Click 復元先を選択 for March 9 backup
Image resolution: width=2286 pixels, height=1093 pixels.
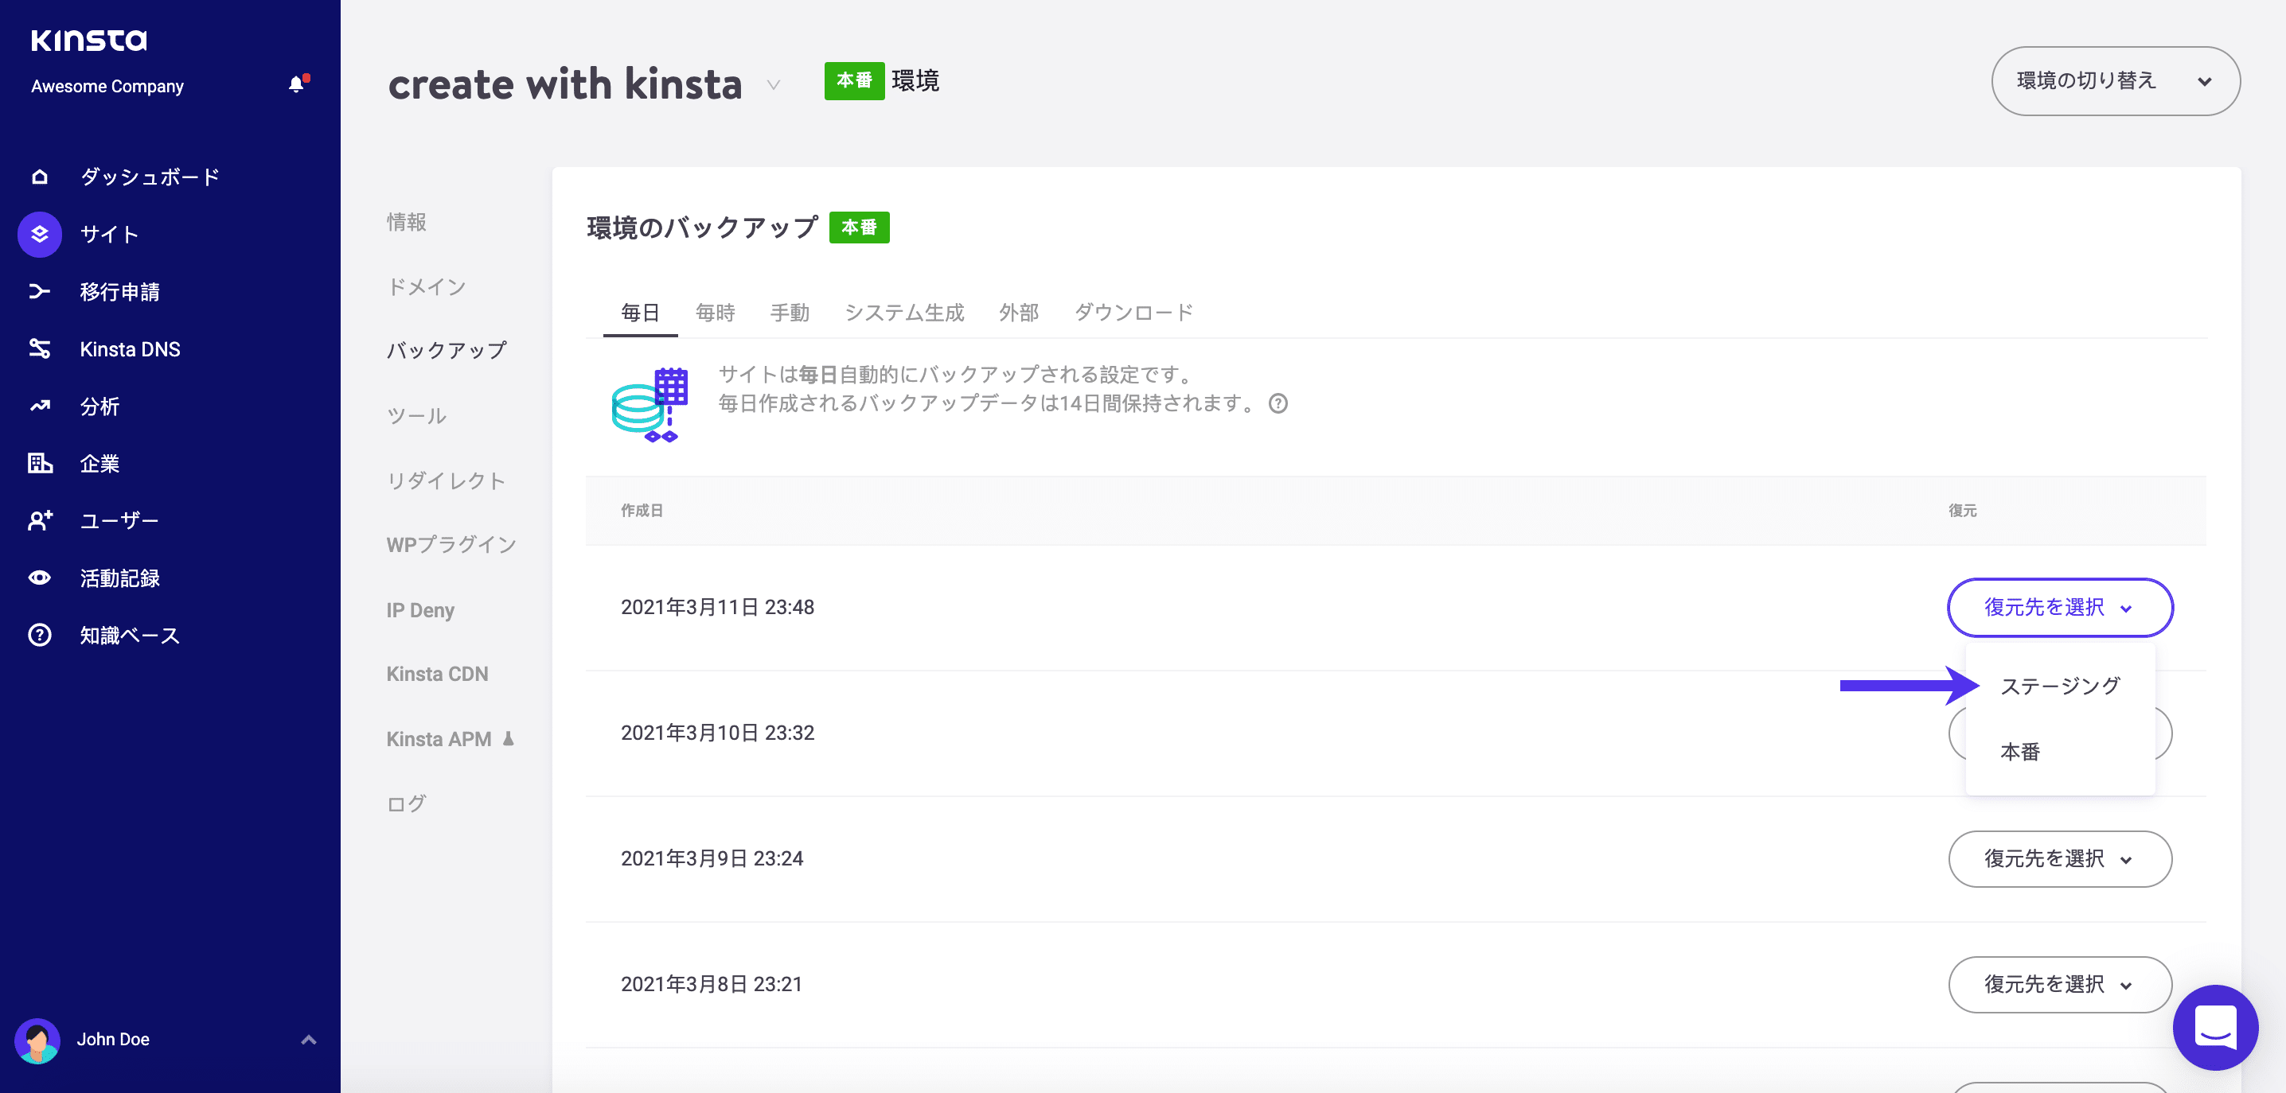2060,858
